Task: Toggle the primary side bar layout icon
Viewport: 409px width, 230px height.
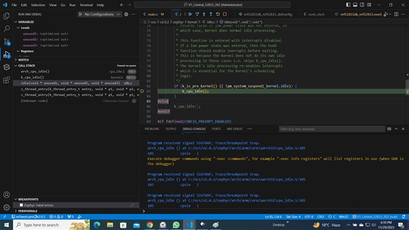Action: pyautogui.click(x=348, y=4)
